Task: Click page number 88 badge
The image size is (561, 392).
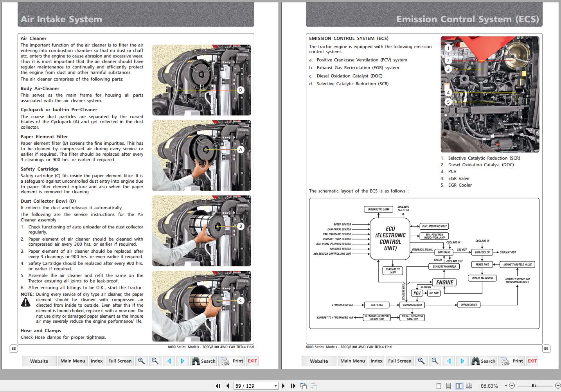Action: pos(14,349)
